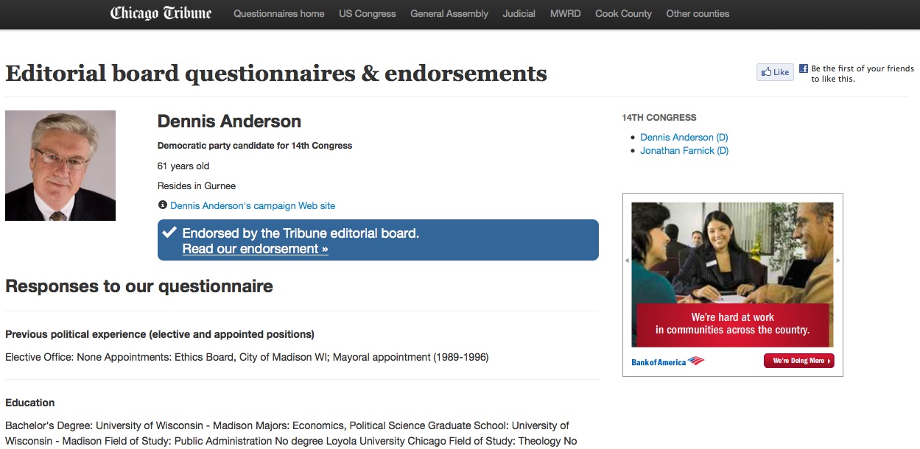Click the Bank of America logo
The image size is (920, 449).
pos(667,361)
